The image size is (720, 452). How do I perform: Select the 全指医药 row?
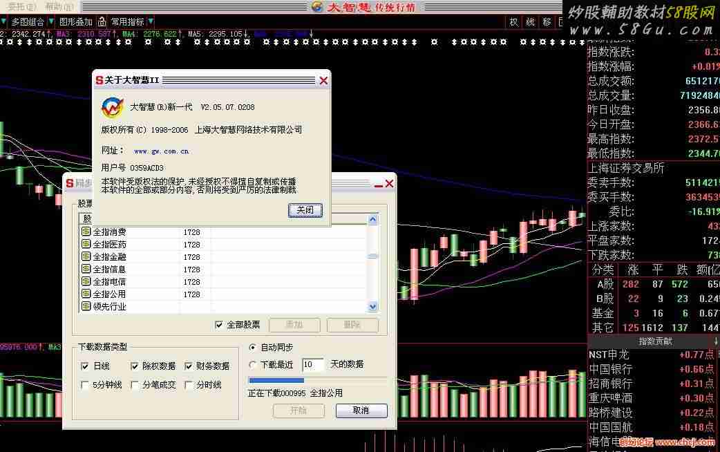point(222,245)
